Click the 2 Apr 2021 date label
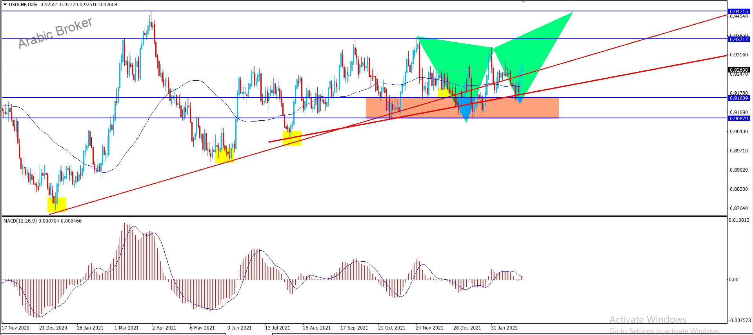753x335 pixels. 164,328
